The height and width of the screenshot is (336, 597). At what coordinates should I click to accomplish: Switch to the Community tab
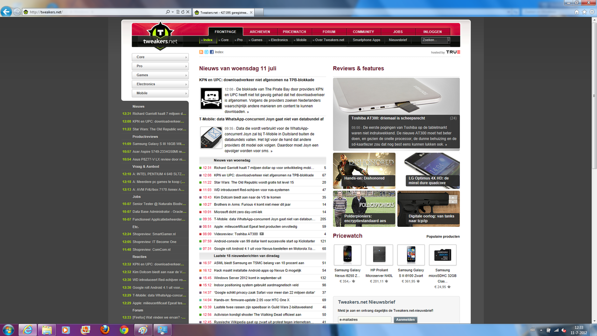tap(363, 32)
